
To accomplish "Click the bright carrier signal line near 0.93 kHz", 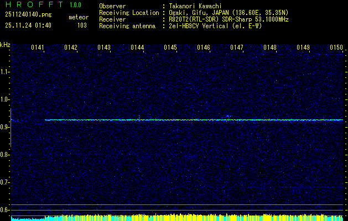I will click(194, 120).
